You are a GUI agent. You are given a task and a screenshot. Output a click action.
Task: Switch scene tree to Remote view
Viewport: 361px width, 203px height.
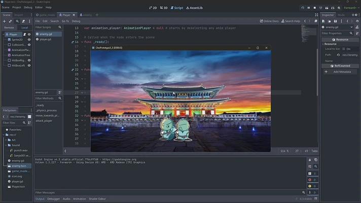(x=9, y=27)
